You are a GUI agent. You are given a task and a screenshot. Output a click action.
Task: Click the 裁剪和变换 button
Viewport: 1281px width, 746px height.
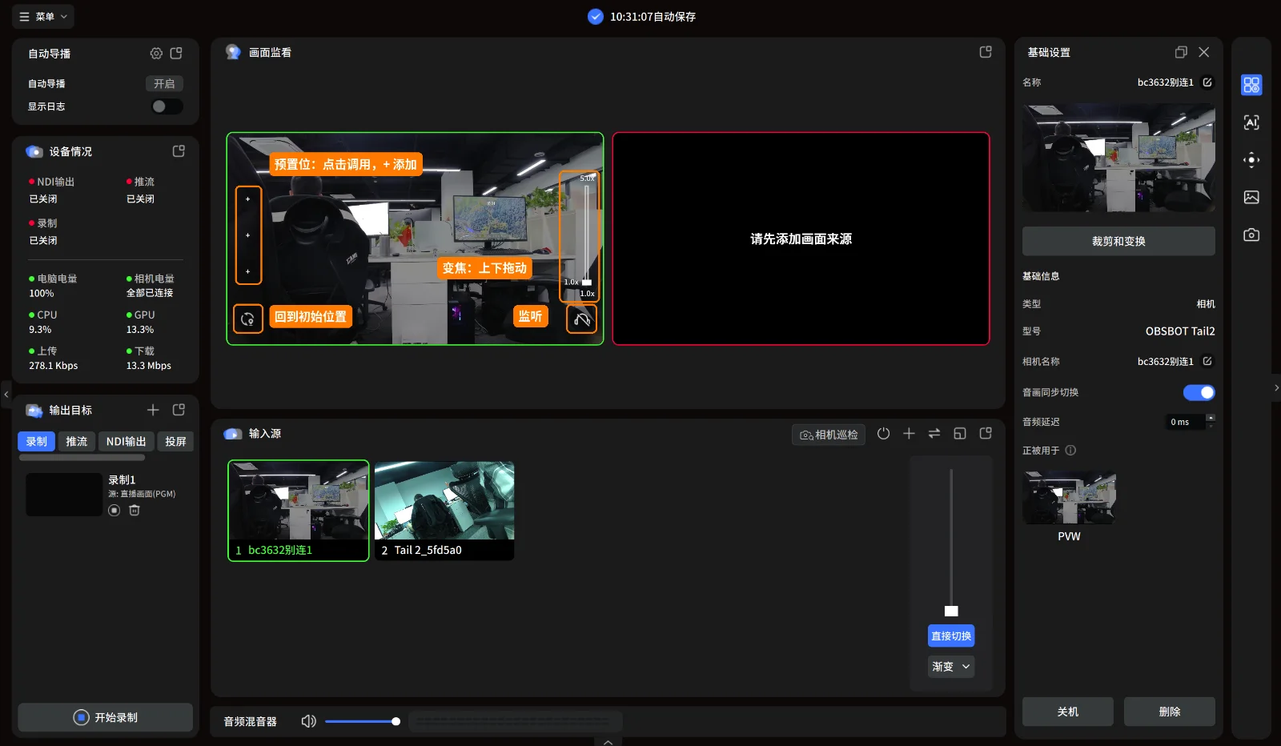point(1118,241)
